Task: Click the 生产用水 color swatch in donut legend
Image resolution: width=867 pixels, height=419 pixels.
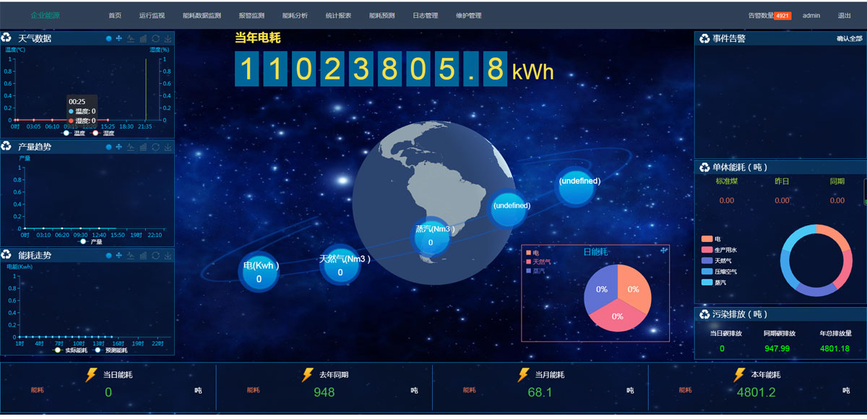Action: (x=706, y=249)
